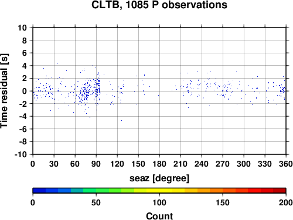Image resolution: width=293 pixels, height=220 pixels.
Task: Click the yellow colorbar segment at 100
Action: click(x=159, y=191)
